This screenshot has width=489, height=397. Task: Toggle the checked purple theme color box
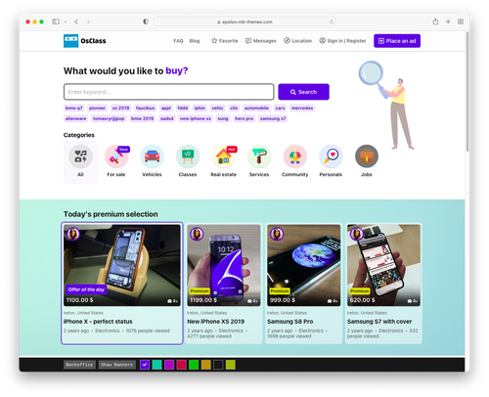click(145, 365)
